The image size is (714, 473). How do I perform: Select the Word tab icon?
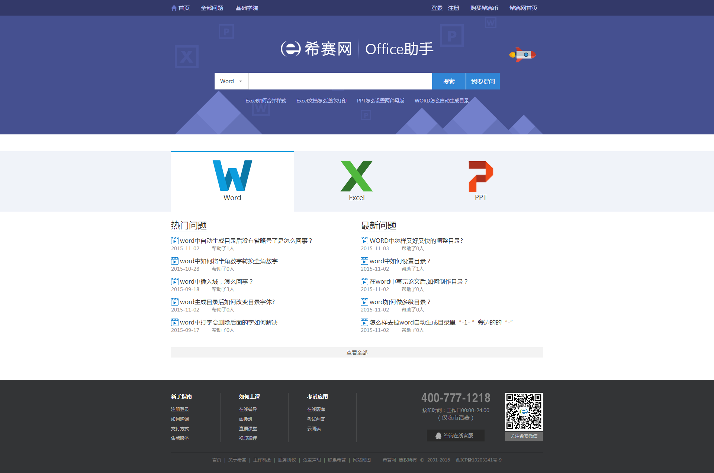[x=232, y=176]
